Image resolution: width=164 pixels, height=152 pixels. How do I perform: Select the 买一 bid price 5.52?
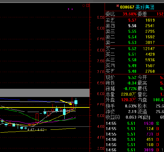(x=132, y=49)
